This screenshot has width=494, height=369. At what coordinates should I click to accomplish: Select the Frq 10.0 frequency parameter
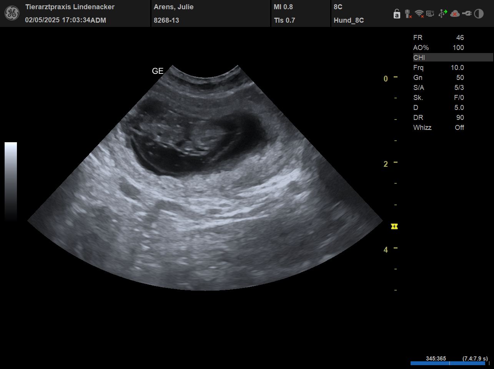tap(439, 68)
